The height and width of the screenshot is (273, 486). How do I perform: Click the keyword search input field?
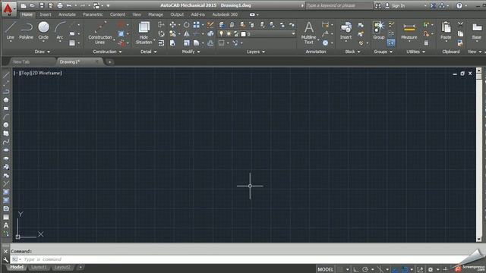coord(339,5)
